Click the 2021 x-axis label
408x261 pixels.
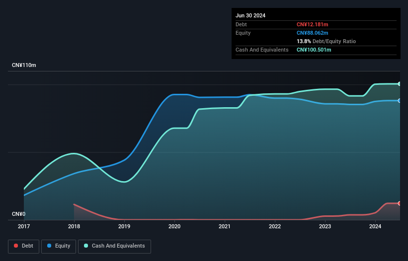click(225, 226)
